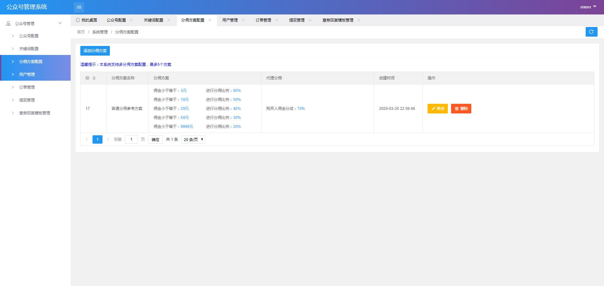Screen dimensions: 604x286
Task: Click the 公众号管理系统 title
Action: click(27, 7)
